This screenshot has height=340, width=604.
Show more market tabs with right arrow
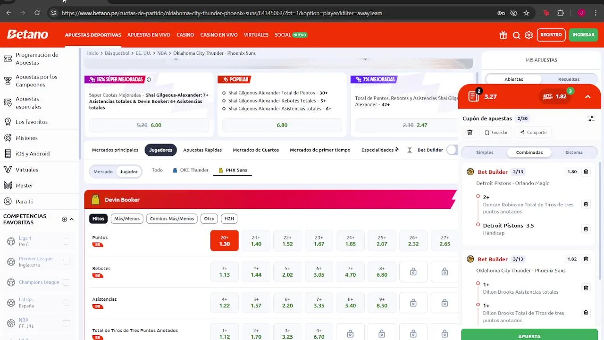click(x=397, y=150)
